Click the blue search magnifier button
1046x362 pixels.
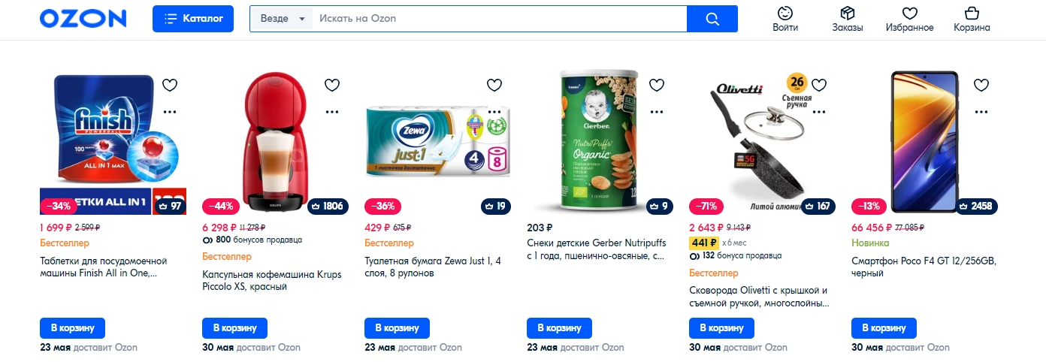[x=712, y=19]
